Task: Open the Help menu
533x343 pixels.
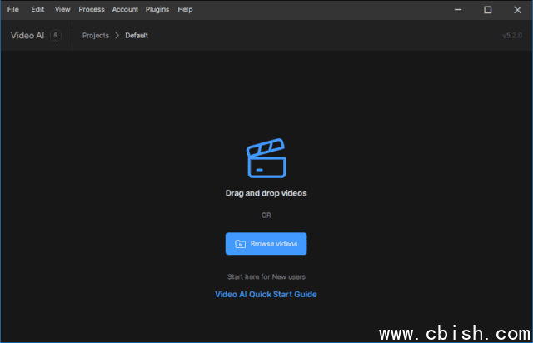Action: (185, 9)
